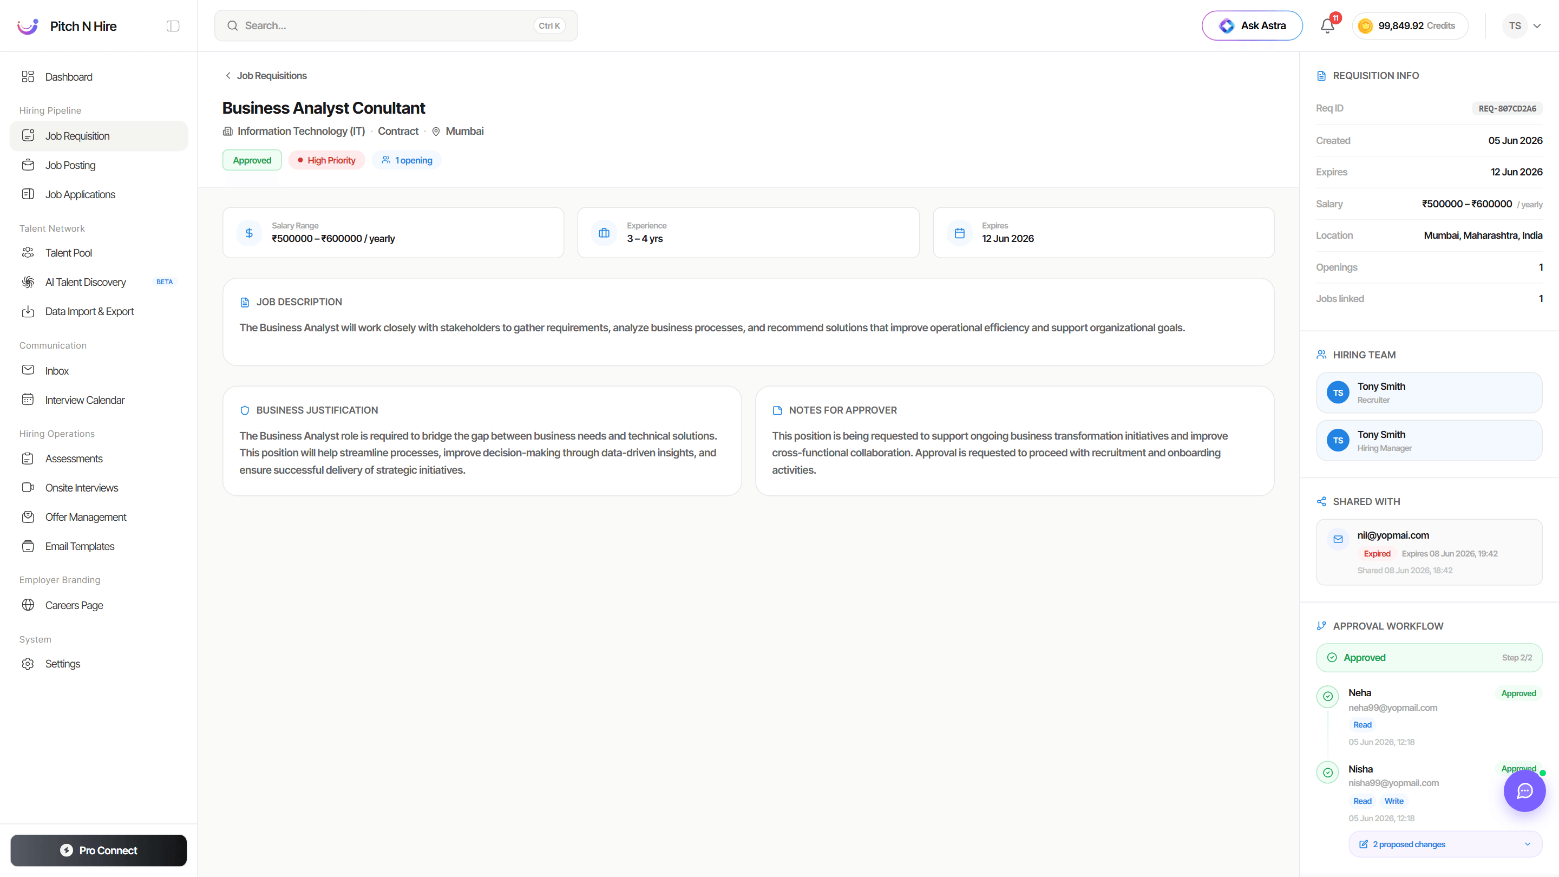Select Tony Smith Recruiter card

click(x=1429, y=393)
